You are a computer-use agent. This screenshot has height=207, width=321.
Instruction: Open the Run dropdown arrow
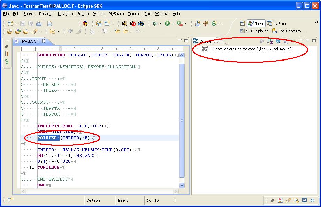tap(173, 23)
